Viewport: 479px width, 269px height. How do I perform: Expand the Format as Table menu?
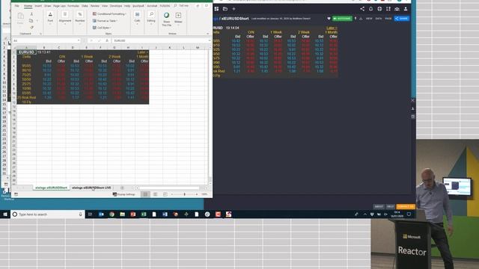(105, 21)
